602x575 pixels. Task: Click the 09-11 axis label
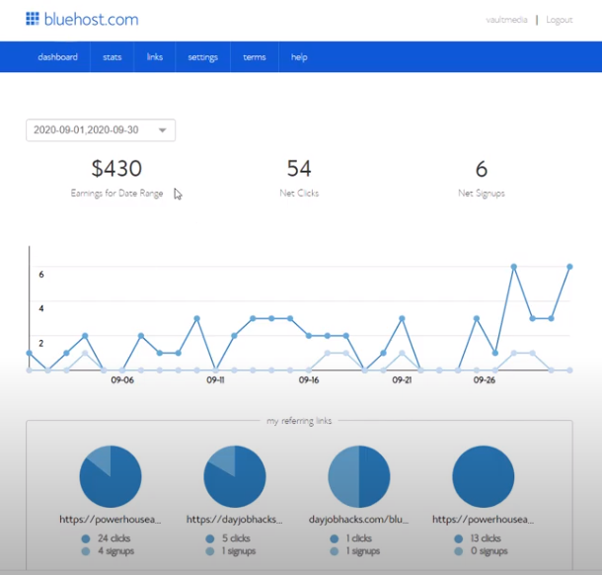point(215,380)
